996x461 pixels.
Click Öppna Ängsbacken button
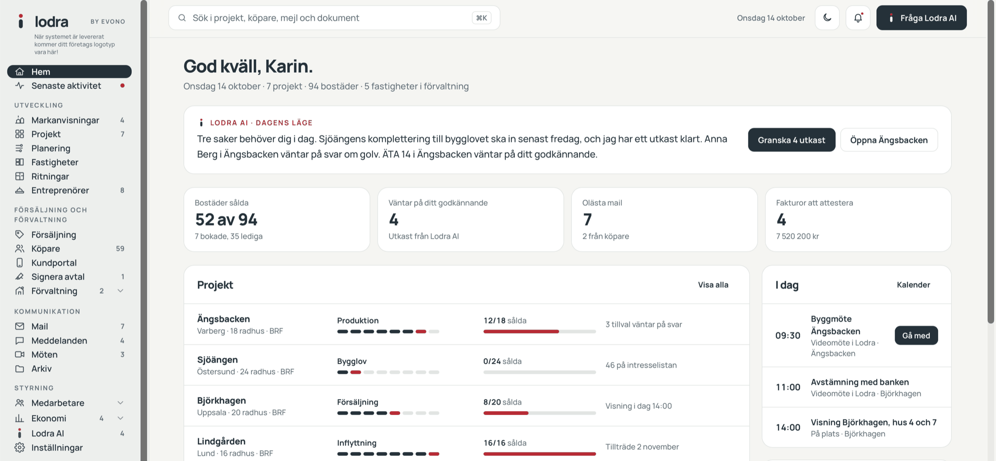[889, 140]
